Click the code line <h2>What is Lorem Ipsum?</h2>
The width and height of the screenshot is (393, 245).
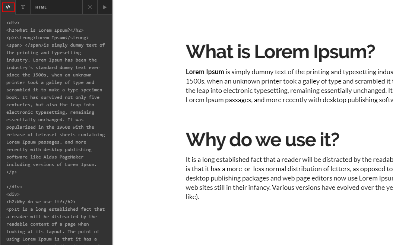45,30
